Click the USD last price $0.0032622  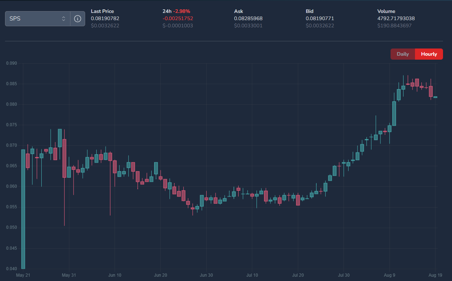point(105,26)
